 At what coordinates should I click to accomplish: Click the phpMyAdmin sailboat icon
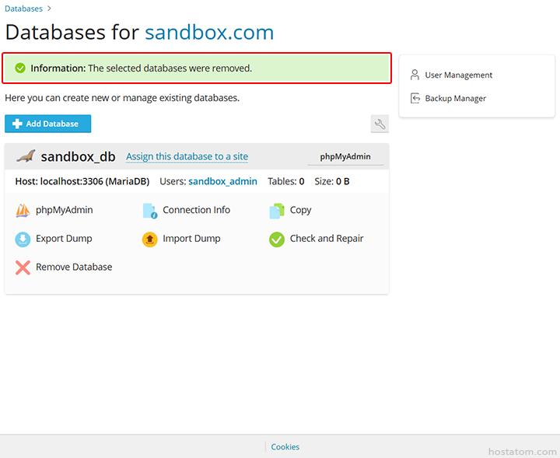(x=23, y=210)
